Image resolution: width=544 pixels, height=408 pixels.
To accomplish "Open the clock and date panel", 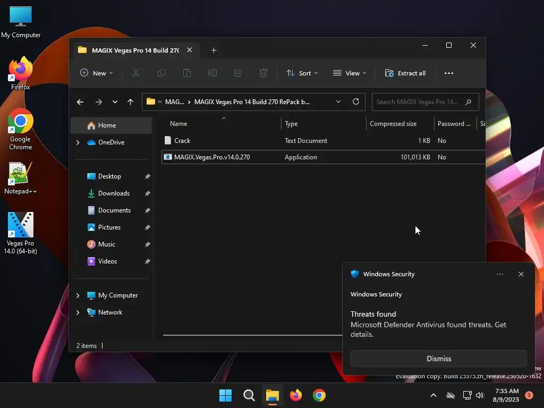I will [506, 395].
